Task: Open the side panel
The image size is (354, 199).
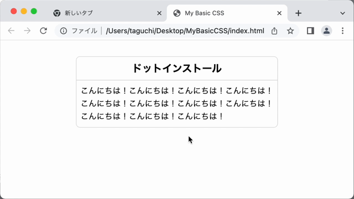Action: (x=310, y=31)
